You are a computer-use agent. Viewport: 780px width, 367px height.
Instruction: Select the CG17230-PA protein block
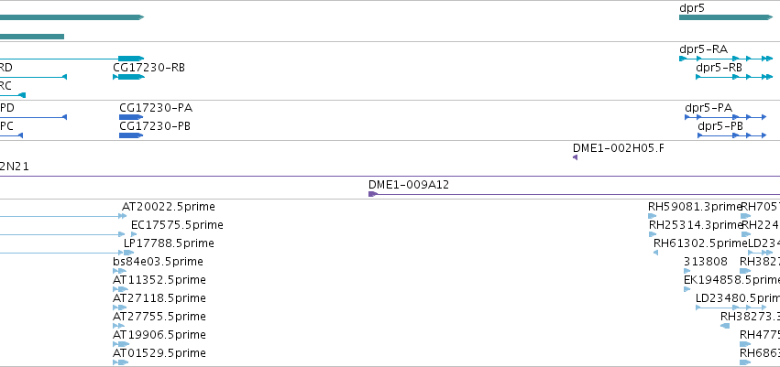pos(131,117)
